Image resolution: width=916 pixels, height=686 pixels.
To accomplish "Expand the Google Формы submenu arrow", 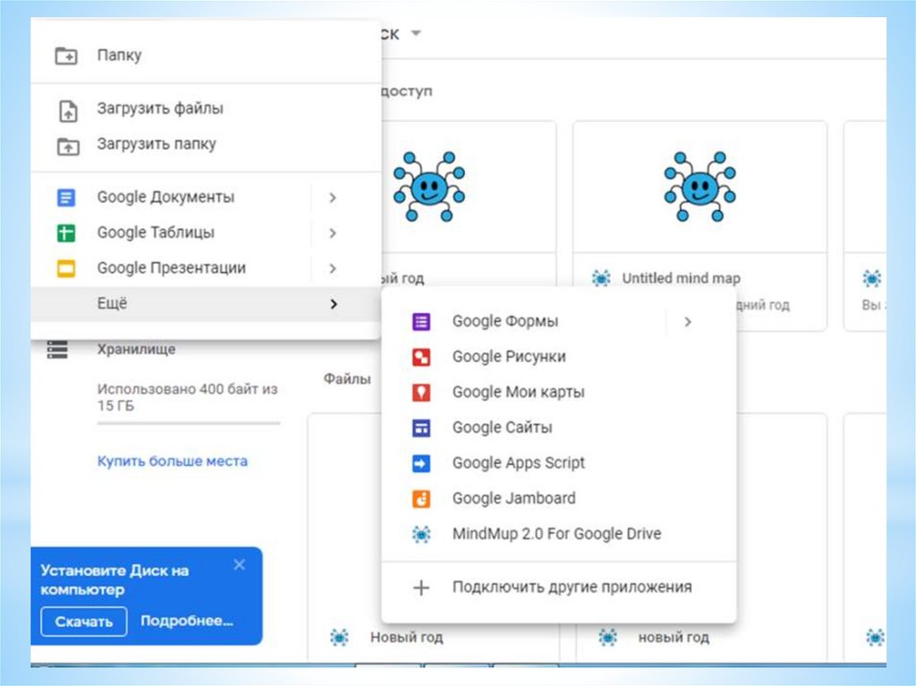I will point(687,322).
